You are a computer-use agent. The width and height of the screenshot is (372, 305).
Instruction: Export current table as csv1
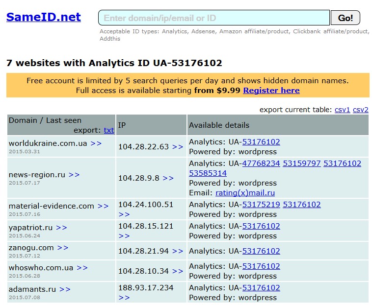point(342,110)
